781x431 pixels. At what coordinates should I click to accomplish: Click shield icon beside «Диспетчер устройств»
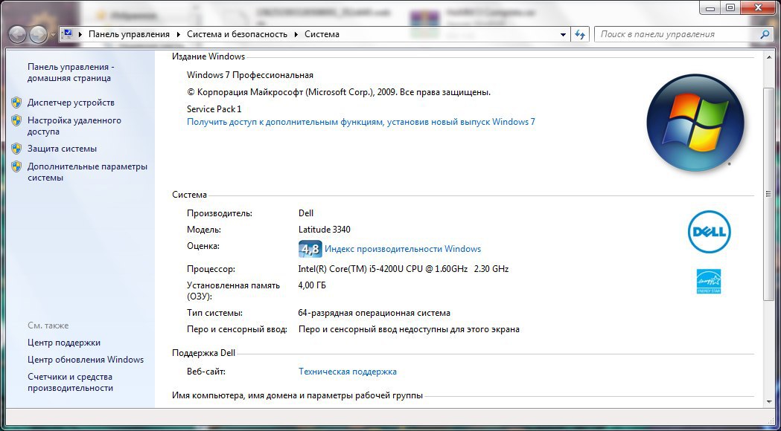[x=16, y=103]
